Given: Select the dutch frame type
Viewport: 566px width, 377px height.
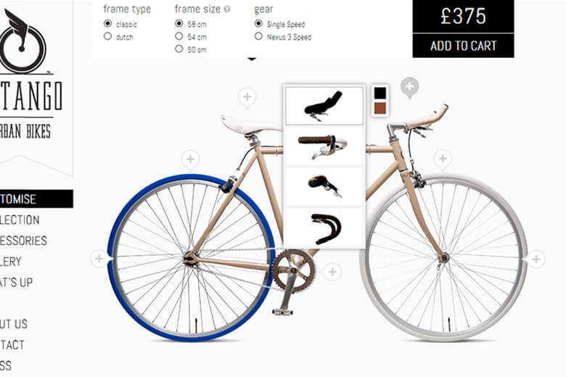Looking at the screenshot, I should (x=118, y=36).
